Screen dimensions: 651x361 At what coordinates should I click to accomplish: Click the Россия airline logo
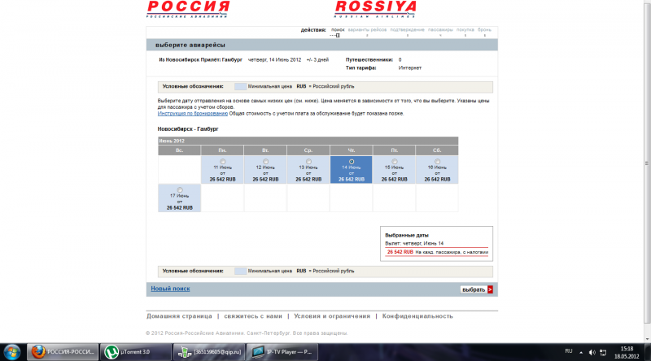point(188,9)
